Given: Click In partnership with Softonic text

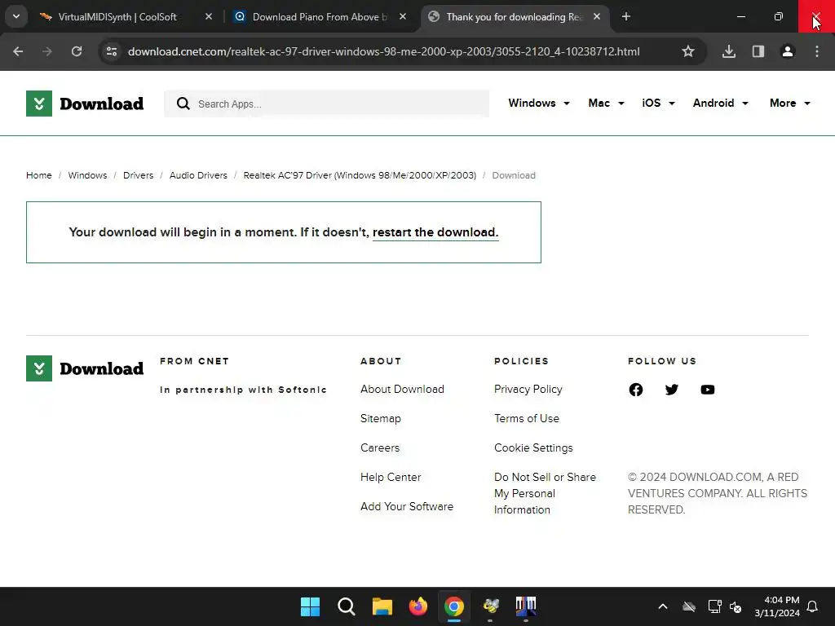Looking at the screenshot, I should tap(243, 390).
